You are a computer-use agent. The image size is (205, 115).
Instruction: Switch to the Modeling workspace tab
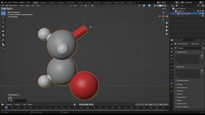(x=43, y=3)
